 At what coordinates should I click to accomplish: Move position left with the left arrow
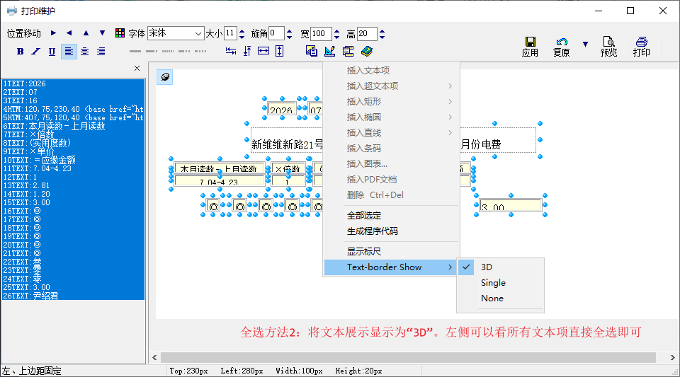click(69, 33)
